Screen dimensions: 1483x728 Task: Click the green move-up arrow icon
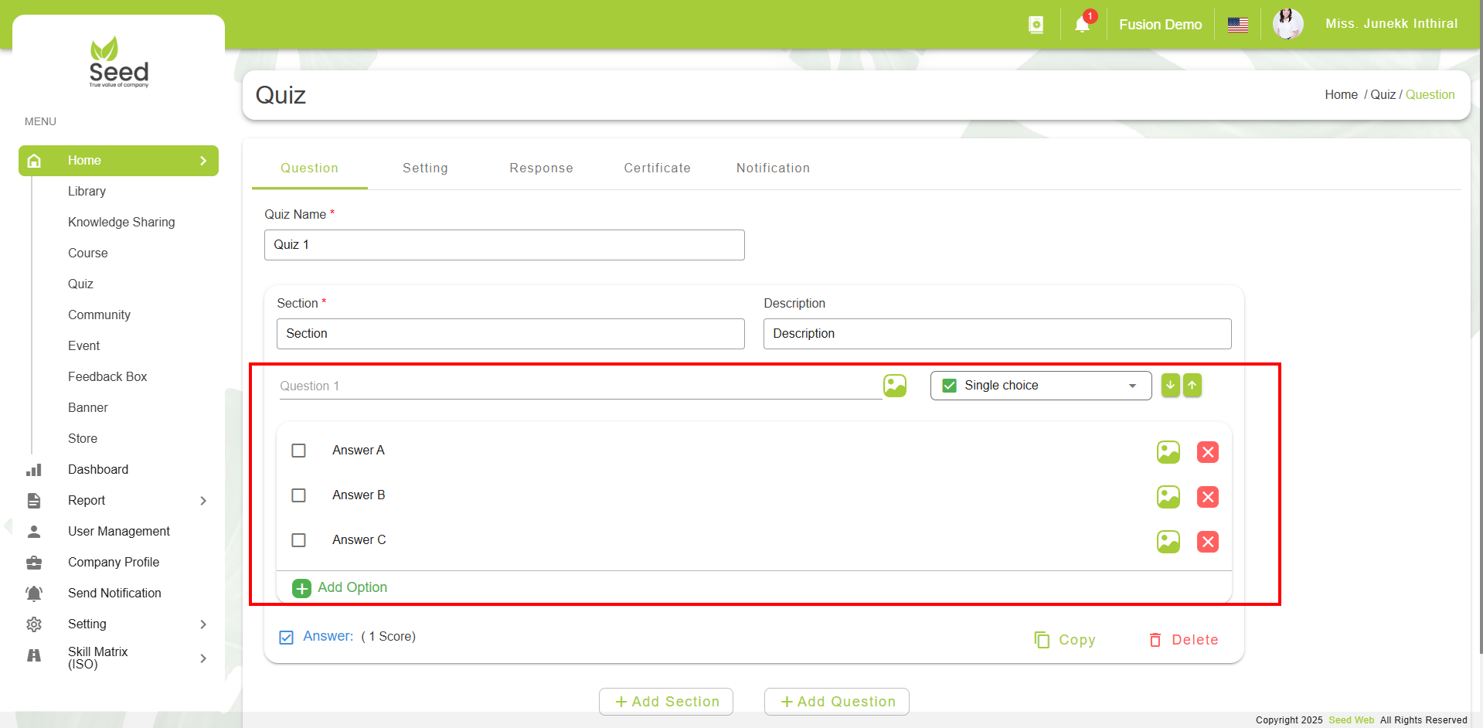click(x=1192, y=385)
